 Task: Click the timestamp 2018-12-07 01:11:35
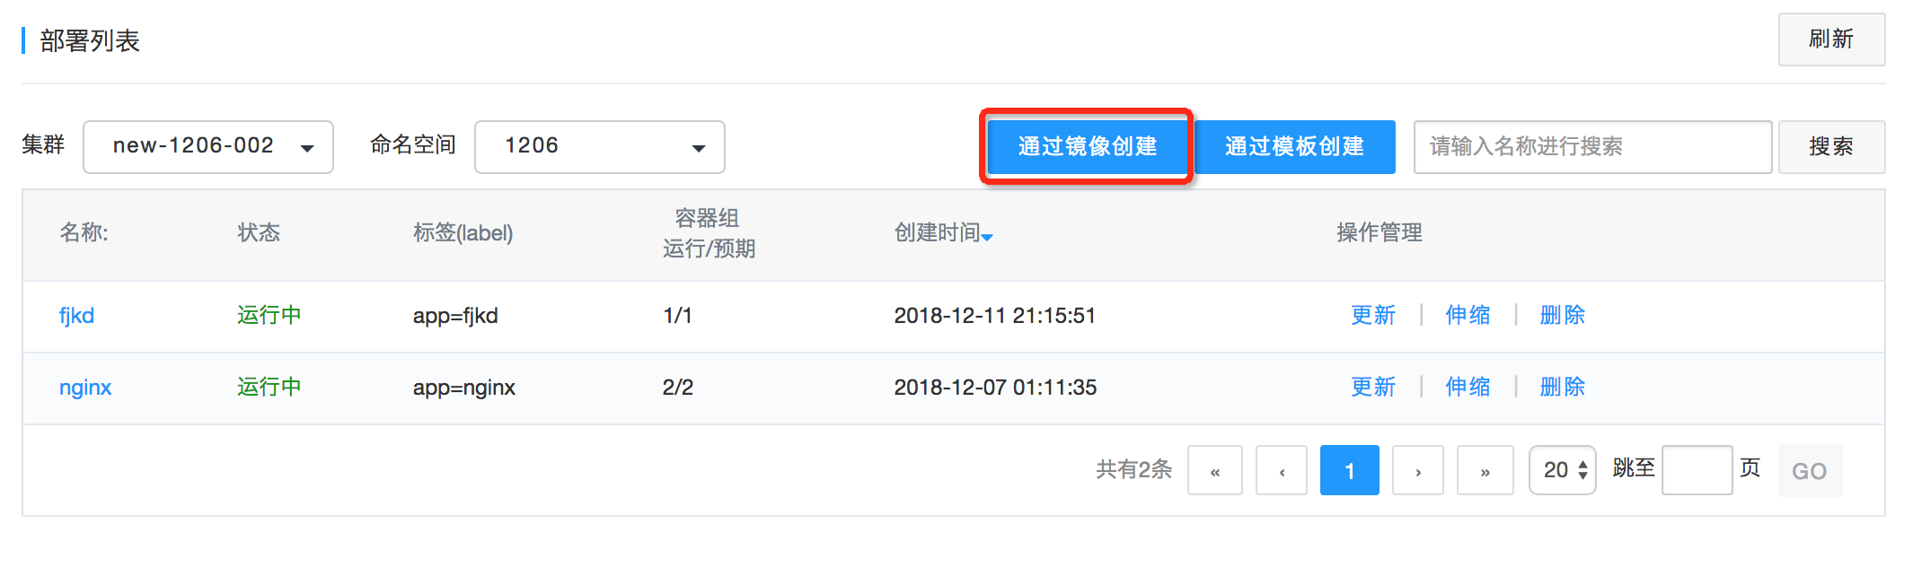(995, 388)
